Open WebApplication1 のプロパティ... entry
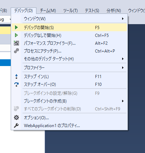145x153 pixels. pyautogui.click(x=69, y=125)
